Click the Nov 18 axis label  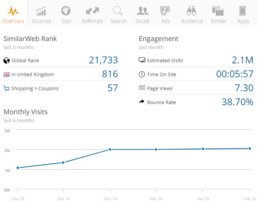[x=111, y=199]
